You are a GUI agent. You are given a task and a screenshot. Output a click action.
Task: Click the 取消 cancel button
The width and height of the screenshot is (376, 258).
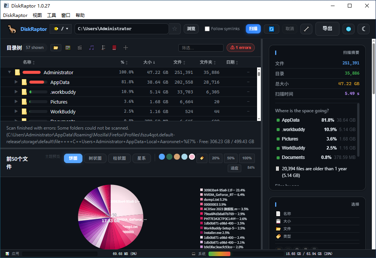[x=290, y=29]
